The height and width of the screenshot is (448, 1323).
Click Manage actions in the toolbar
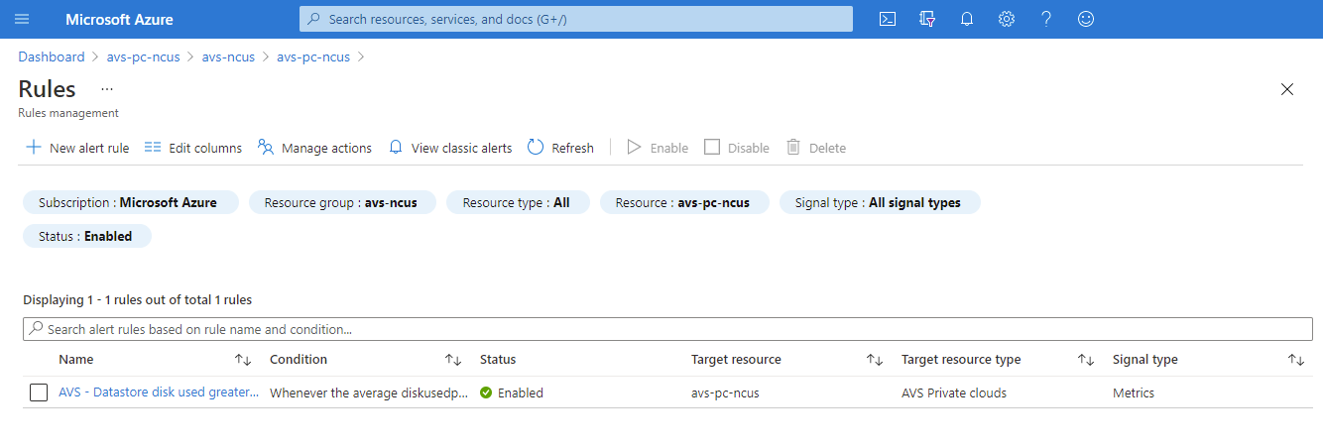[314, 148]
